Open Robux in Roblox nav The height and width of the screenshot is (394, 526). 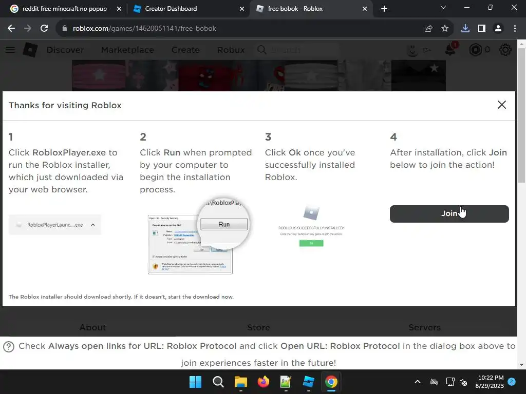click(231, 50)
